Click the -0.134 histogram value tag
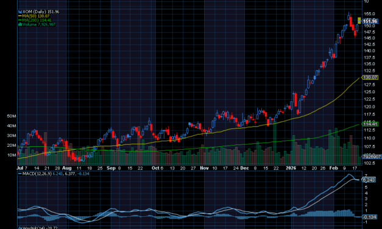This screenshot has width=382, height=229. tap(369, 217)
